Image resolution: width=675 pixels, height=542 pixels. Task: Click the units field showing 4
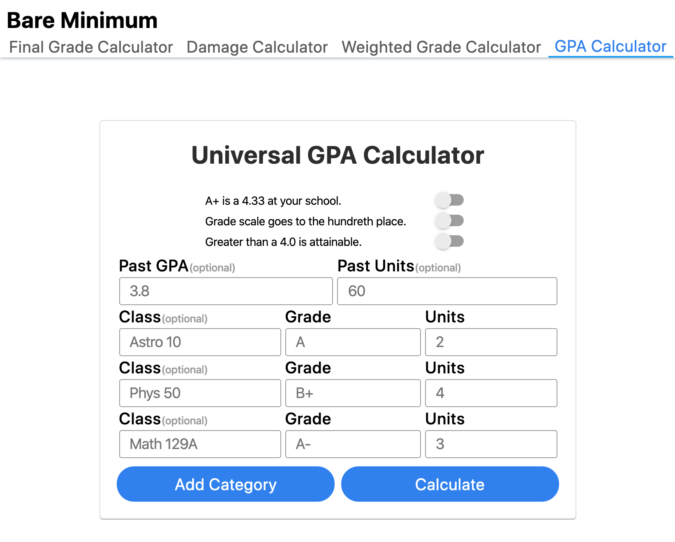pyautogui.click(x=491, y=393)
